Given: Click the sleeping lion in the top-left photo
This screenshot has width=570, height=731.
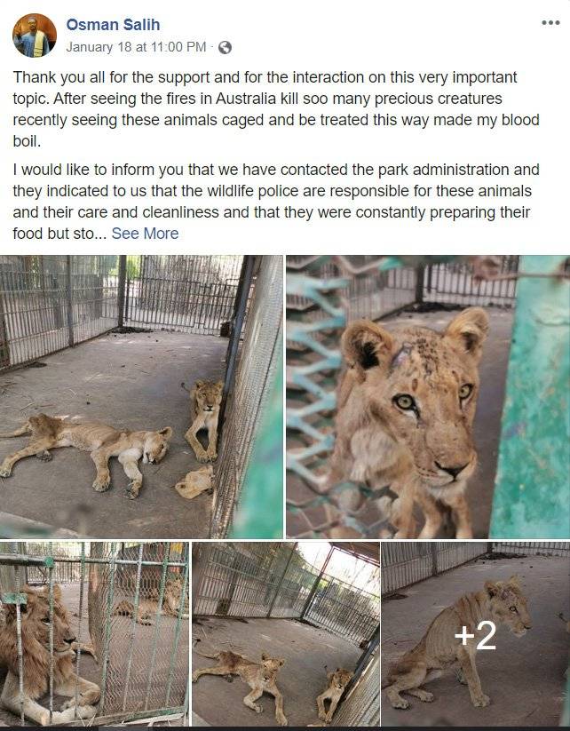Looking at the screenshot, I should pyautogui.click(x=86, y=450).
